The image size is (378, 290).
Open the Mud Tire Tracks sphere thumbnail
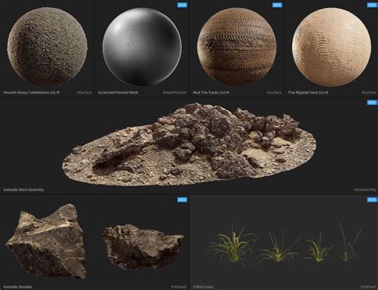pos(237,47)
